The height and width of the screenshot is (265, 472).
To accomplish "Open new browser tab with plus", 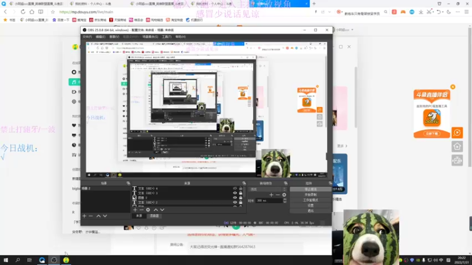I will 314,4.
